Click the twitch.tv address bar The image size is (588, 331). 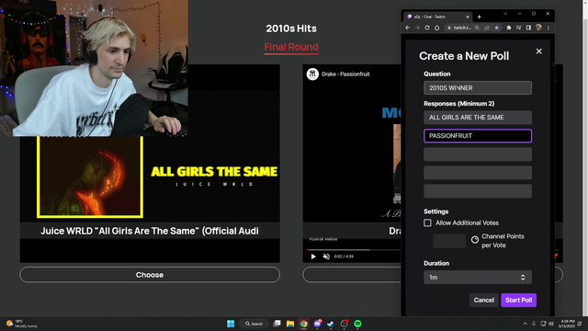tap(461, 28)
